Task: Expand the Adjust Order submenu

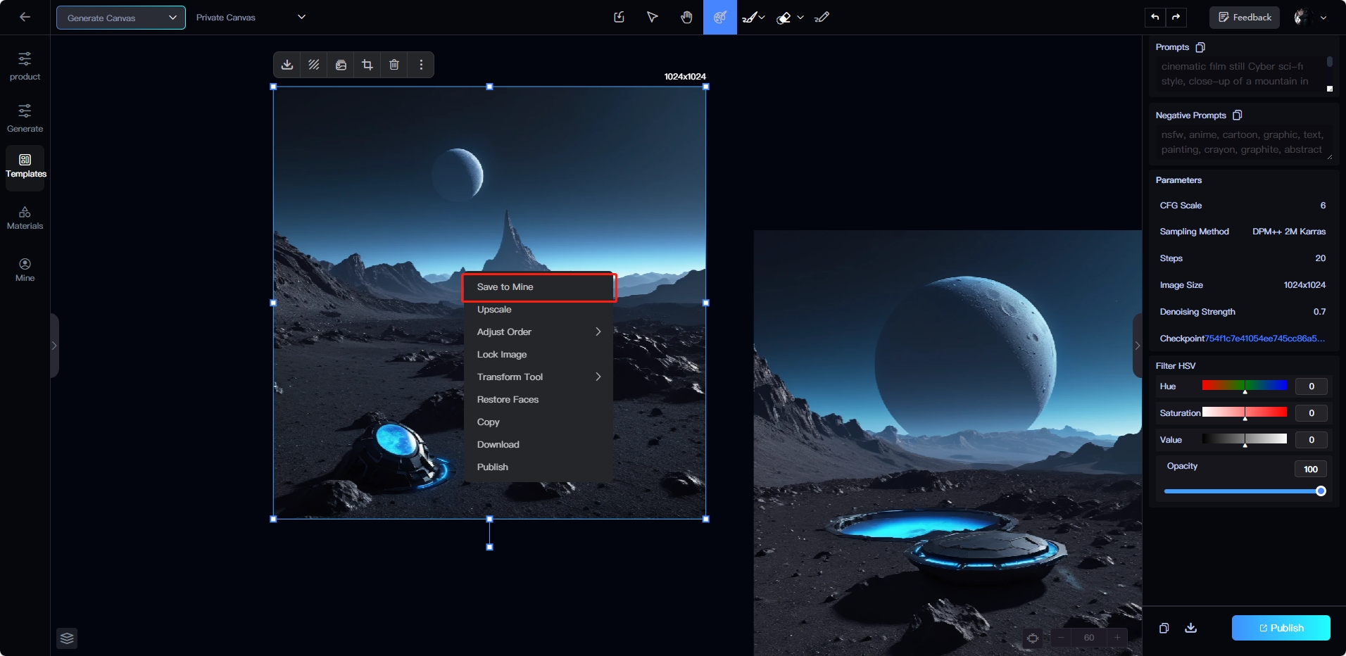Action: coord(539,332)
